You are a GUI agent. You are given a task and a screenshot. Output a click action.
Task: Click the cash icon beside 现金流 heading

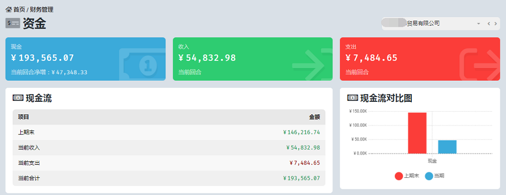coord(18,98)
